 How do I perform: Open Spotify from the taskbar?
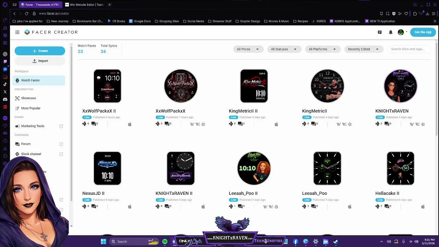[x=165, y=242]
